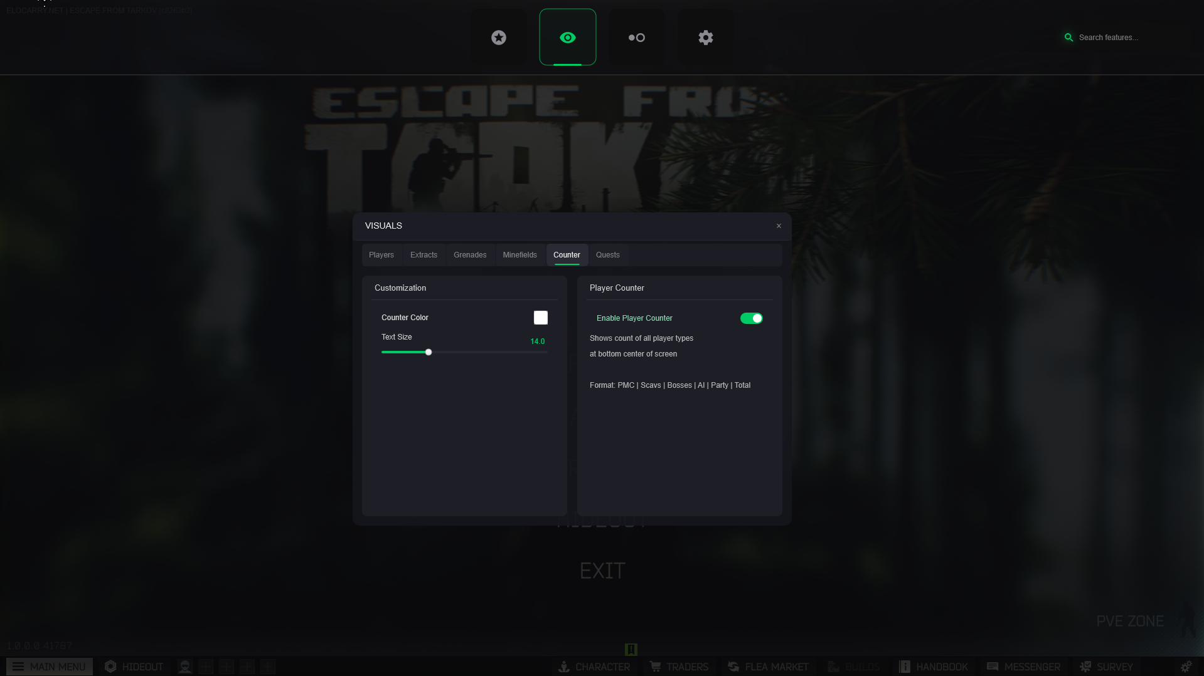Open the gear settings icon at top

705,38
